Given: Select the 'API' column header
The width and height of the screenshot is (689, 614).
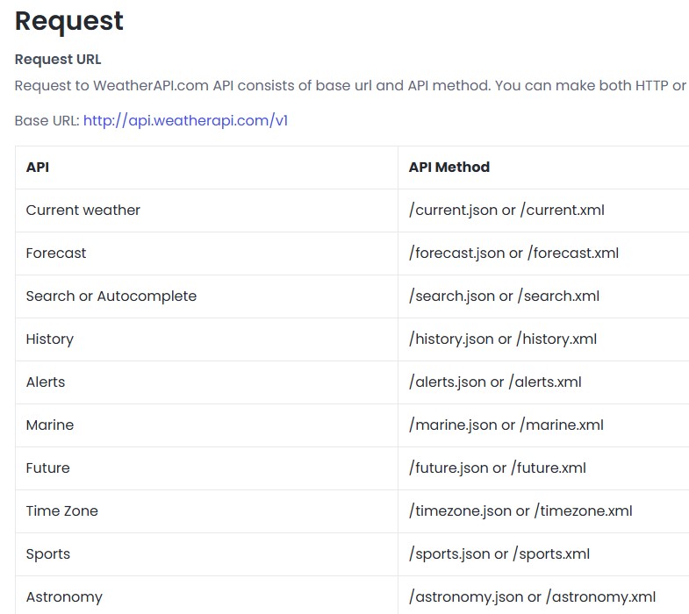Looking at the screenshot, I should click(206, 168).
